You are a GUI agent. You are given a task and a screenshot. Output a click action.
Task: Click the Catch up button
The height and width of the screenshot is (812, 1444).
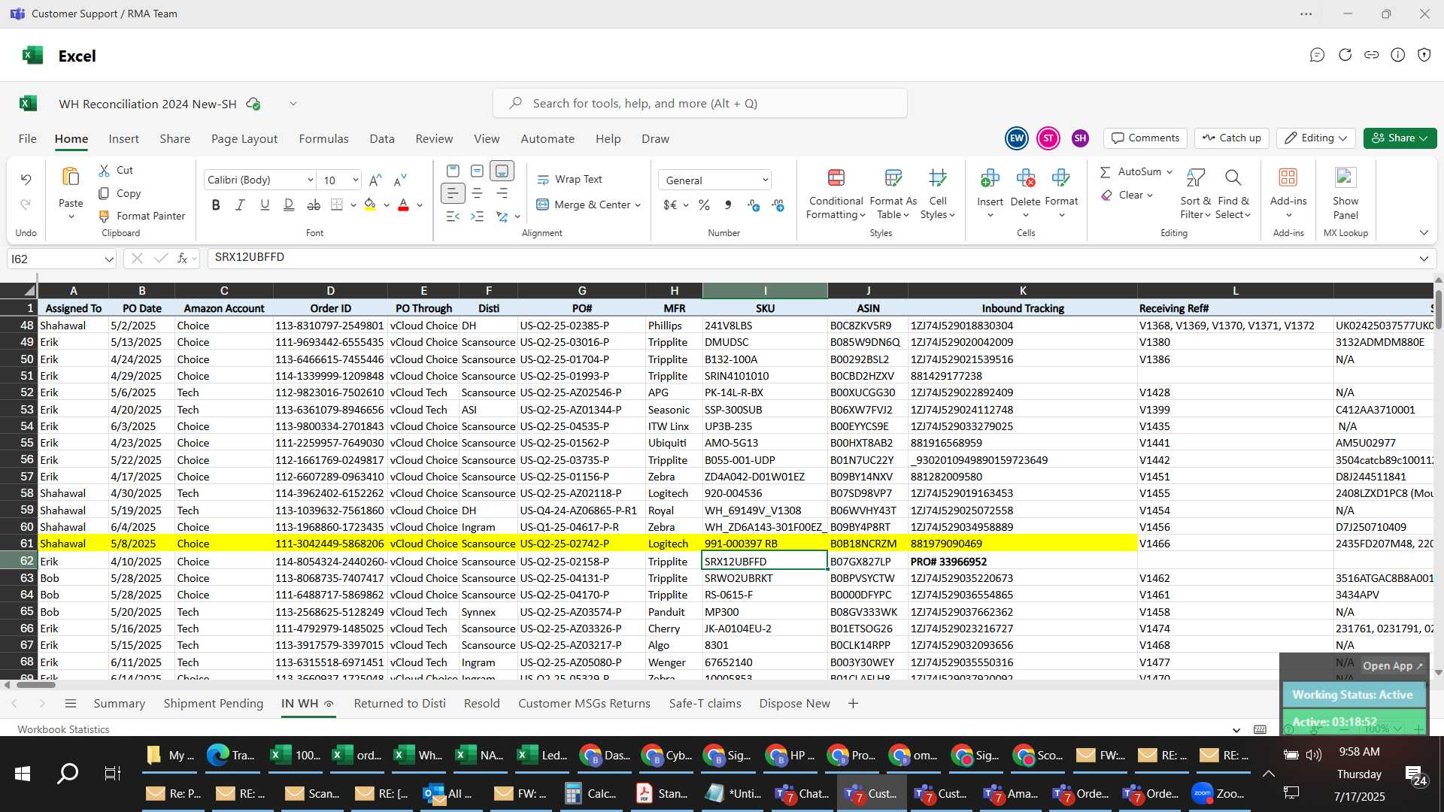click(x=1231, y=138)
